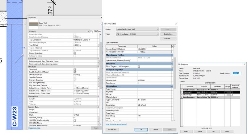Toggle the Room Bounding checkbox

click(75, 53)
